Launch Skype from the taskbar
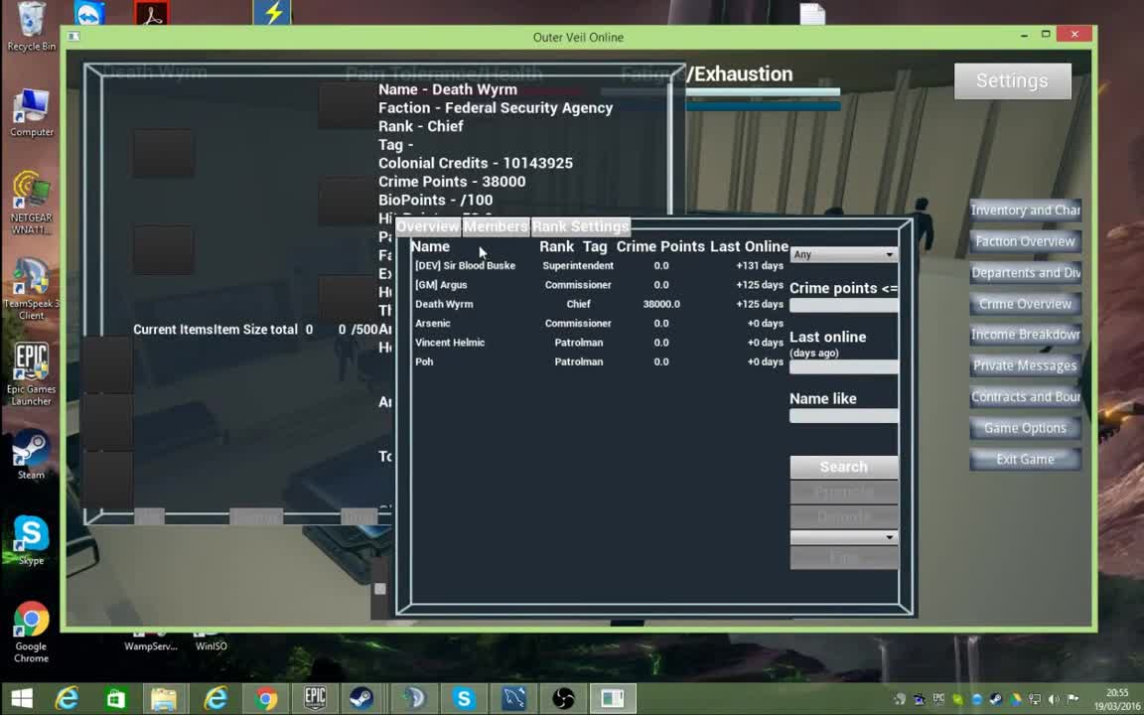This screenshot has width=1144, height=715. pyautogui.click(x=464, y=698)
